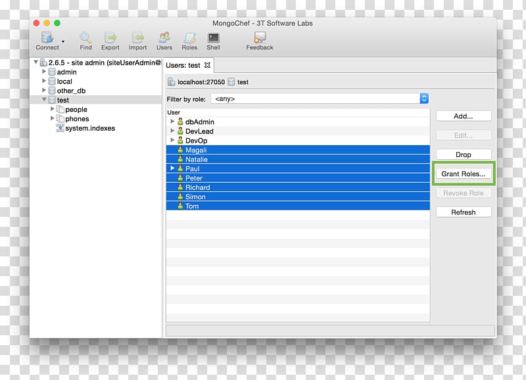Click the people collection icon

[60, 109]
